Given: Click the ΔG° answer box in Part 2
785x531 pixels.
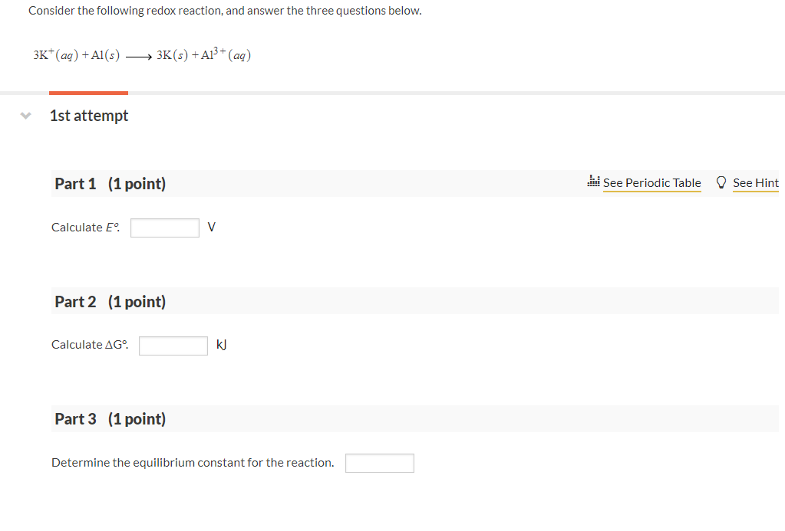Looking at the screenshot, I should [x=173, y=345].
